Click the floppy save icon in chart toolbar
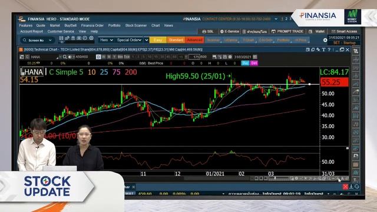 pyautogui.click(x=225, y=57)
